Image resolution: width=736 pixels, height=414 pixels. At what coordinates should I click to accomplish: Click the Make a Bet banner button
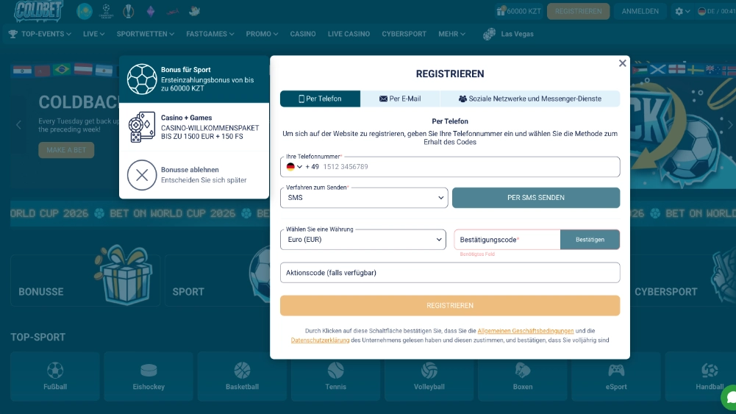(66, 150)
